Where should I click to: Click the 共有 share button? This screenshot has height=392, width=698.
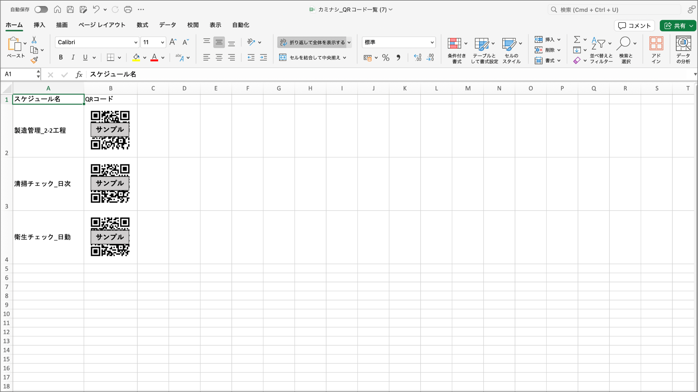coord(674,26)
